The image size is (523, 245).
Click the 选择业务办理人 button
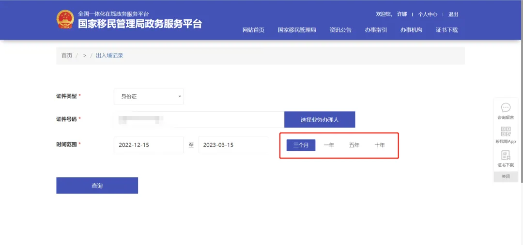(320, 119)
